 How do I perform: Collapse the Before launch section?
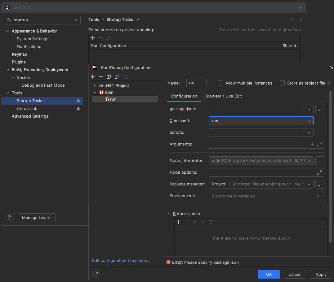point(169,214)
